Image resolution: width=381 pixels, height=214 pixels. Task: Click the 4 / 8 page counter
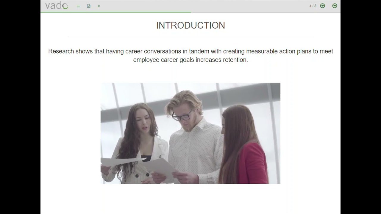point(313,6)
